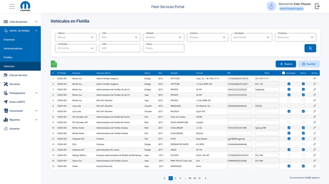Click the Mopar logo

25,6
